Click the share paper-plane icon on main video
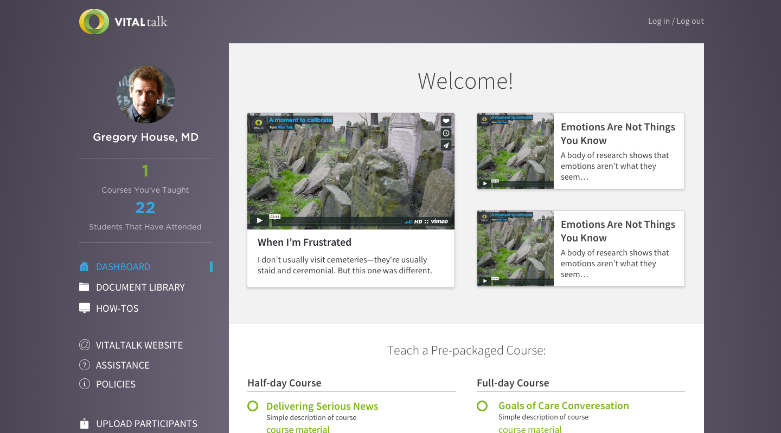Image resolution: width=781 pixels, height=433 pixels. pyautogui.click(x=446, y=145)
